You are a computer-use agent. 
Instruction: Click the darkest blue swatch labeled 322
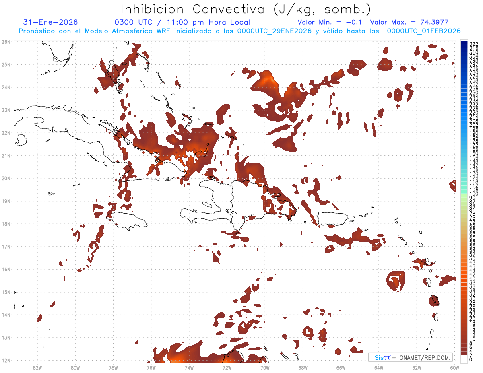(464, 43)
